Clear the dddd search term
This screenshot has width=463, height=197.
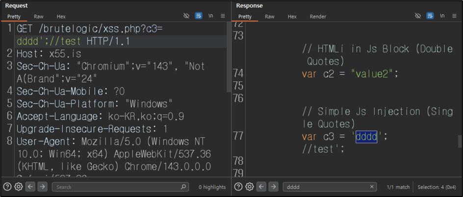(x=372, y=187)
